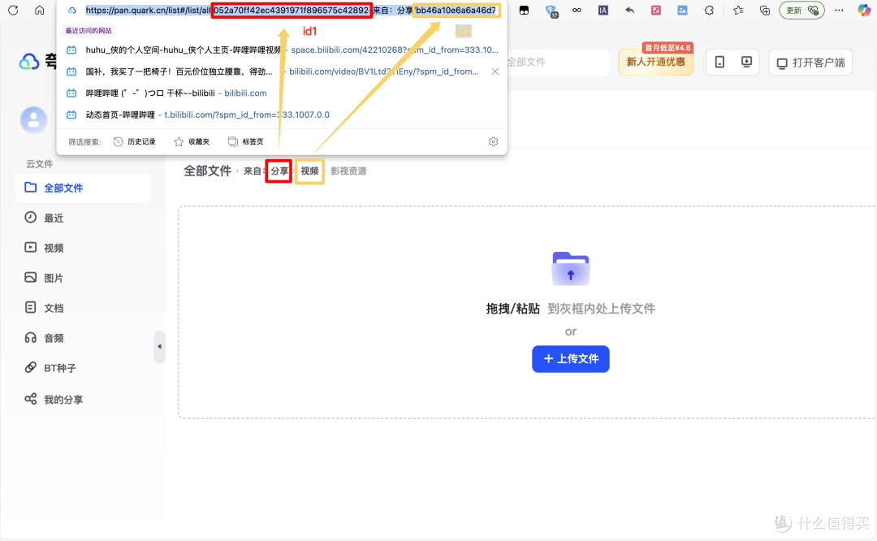This screenshot has width=877, height=541.
Task: Open the huhu_侠的个人空间 bilibili suggestion
Action: point(283,50)
